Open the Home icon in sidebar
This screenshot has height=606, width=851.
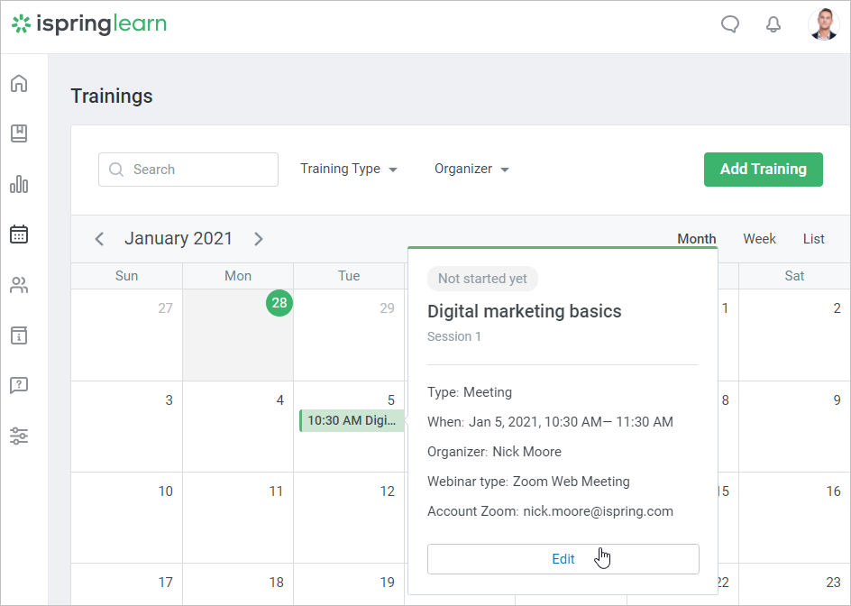[19, 83]
